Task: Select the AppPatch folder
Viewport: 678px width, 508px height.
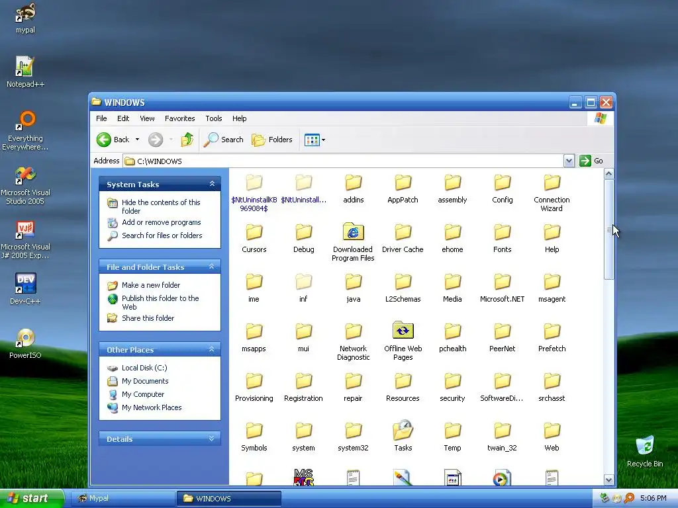Action: [403, 189]
